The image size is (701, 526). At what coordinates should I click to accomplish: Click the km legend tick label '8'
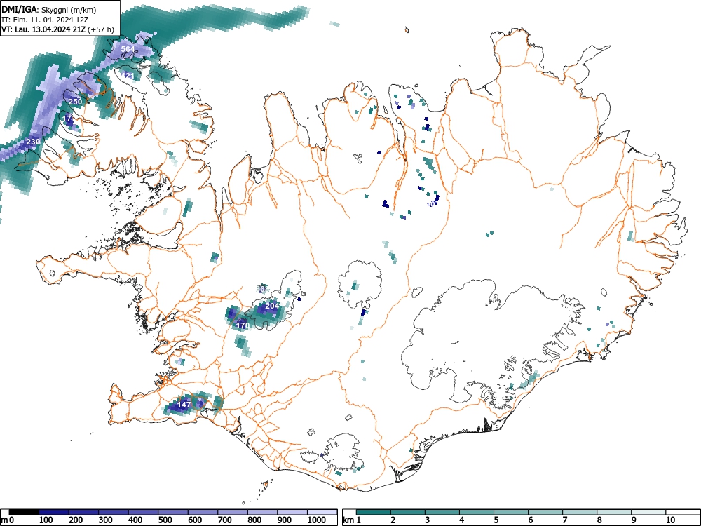tap(599, 520)
